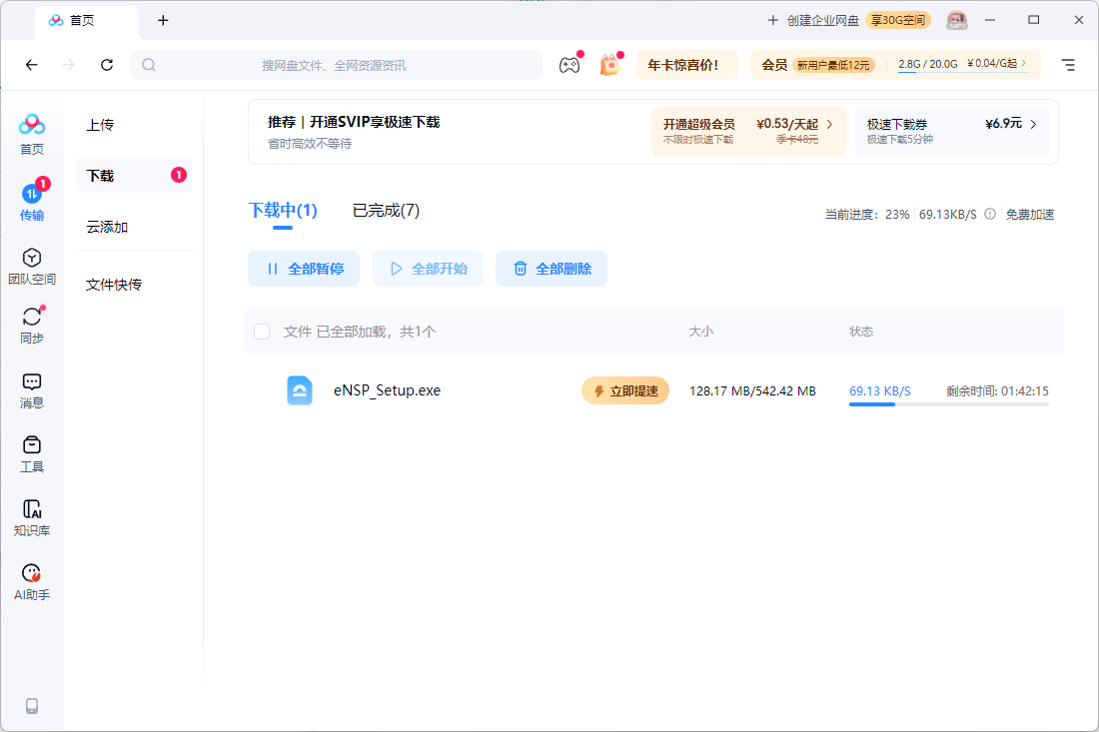The height and width of the screenshot is (732, 1099).
Task: Click the 免费加速 link
Action: [x=1030, y=215]
